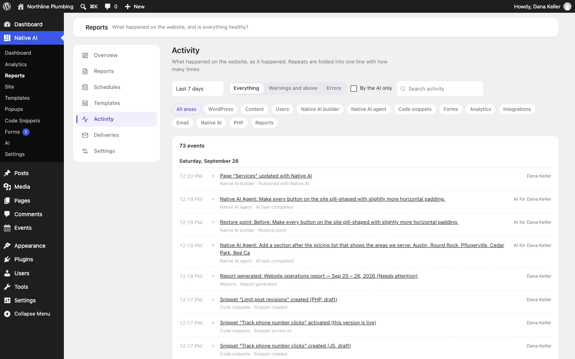Click the Collapse Menu arrow icon
Viewport: 575px width, 359px height.
tap(7, 314)
